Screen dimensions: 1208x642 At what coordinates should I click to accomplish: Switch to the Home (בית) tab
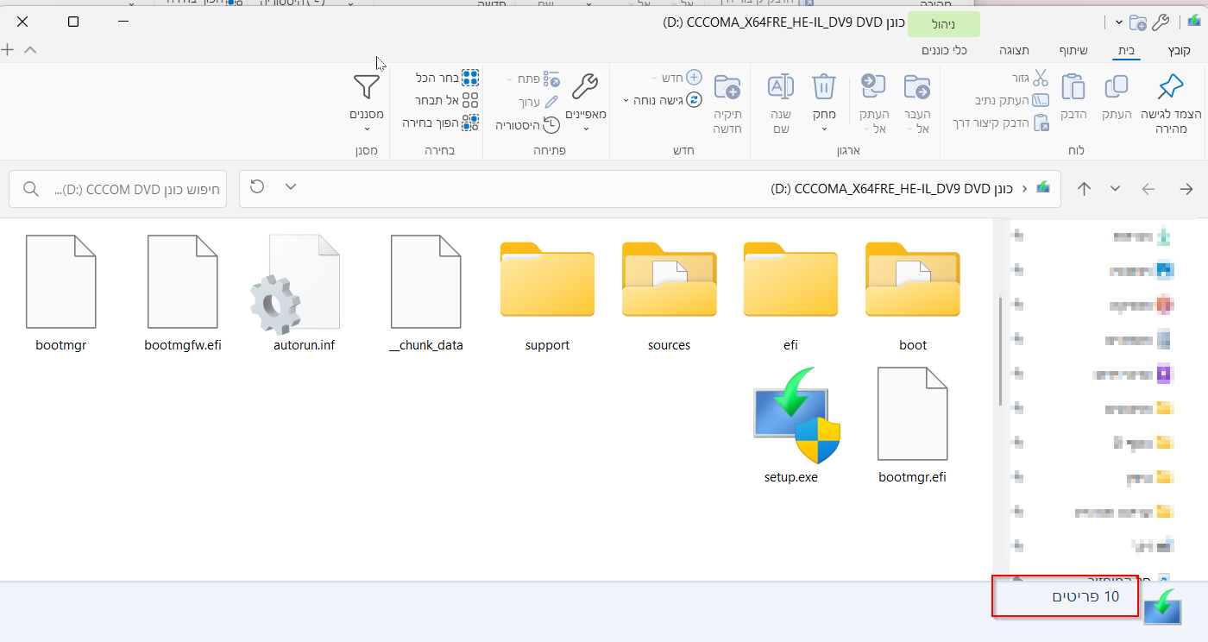pos(1127,50)
